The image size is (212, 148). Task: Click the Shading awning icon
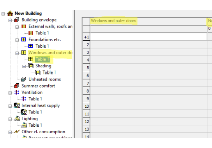pos(31,66)
